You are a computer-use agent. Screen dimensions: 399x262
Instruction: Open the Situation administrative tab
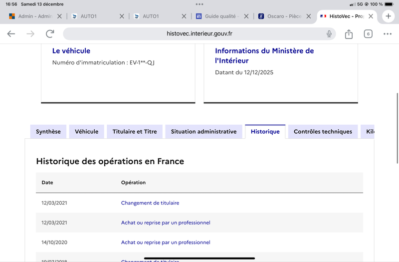(x=203, y=132)
